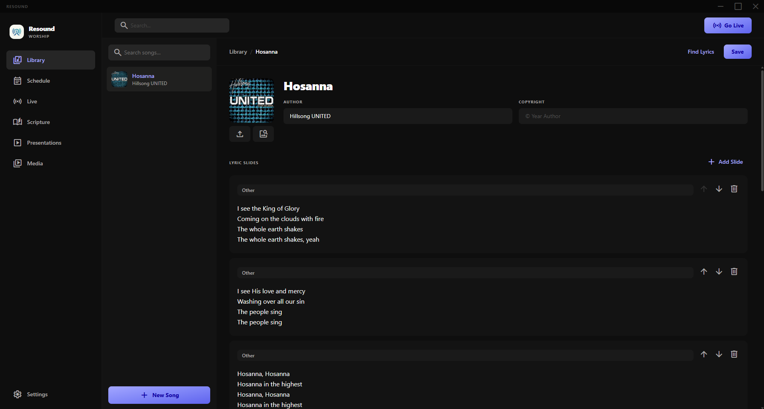This screenshot has height=409, width=764.
Task: Click lyric 'Washing over all our sin'
Action: tap(271, 301)
